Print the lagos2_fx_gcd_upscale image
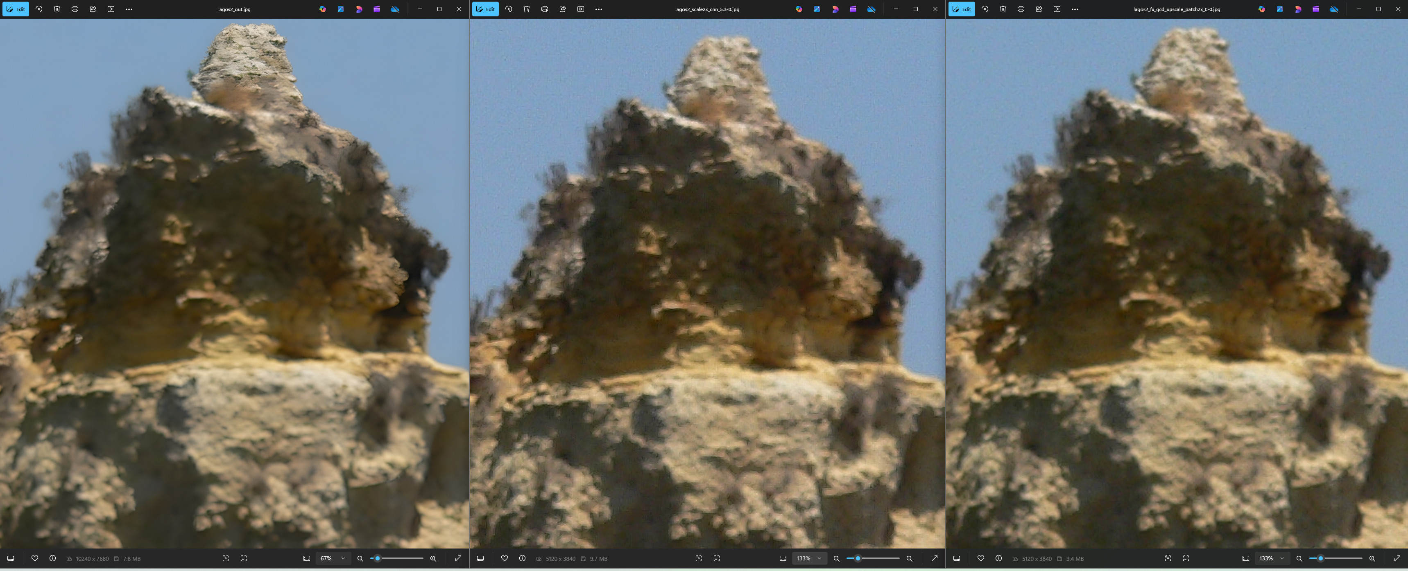This screenshot has height=571, width=1408. (1021, 9)
